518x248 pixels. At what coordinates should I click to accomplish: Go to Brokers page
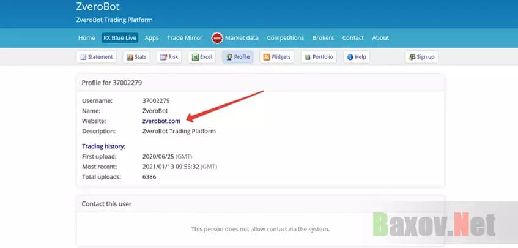coord(323,38)
